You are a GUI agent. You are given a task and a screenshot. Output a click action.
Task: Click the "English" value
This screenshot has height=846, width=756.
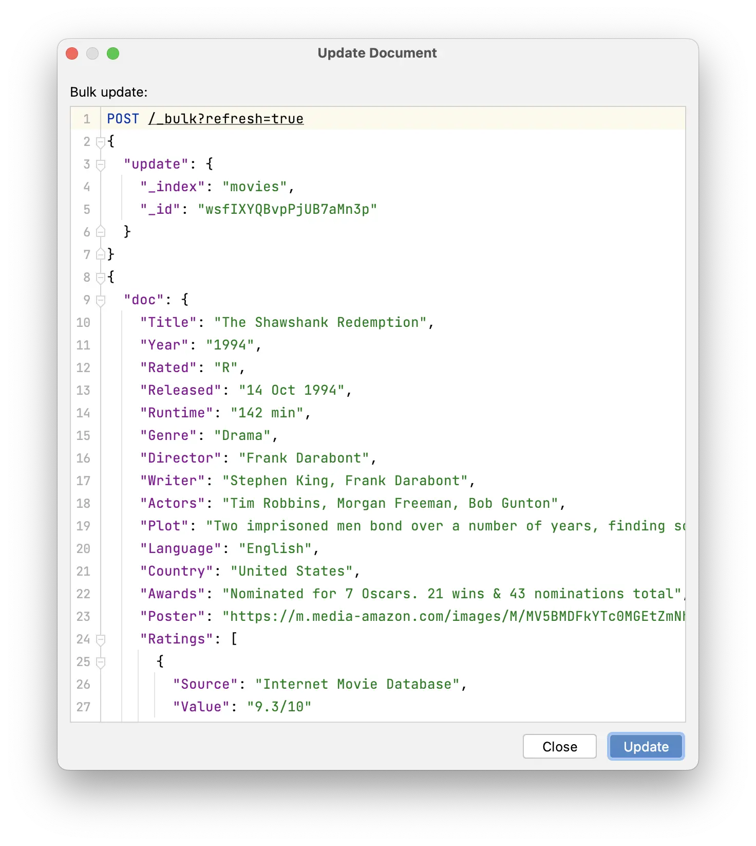pos(275,548)
